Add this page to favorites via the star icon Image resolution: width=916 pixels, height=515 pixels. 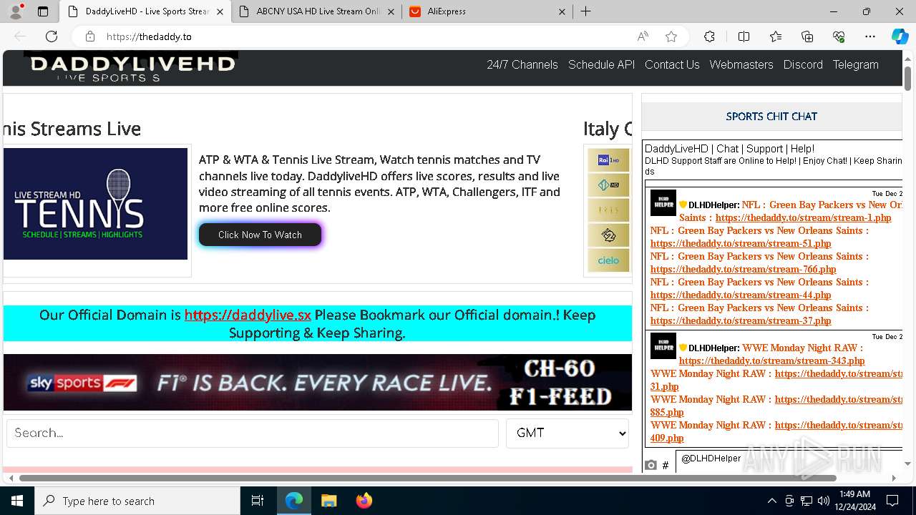point(671,36)
